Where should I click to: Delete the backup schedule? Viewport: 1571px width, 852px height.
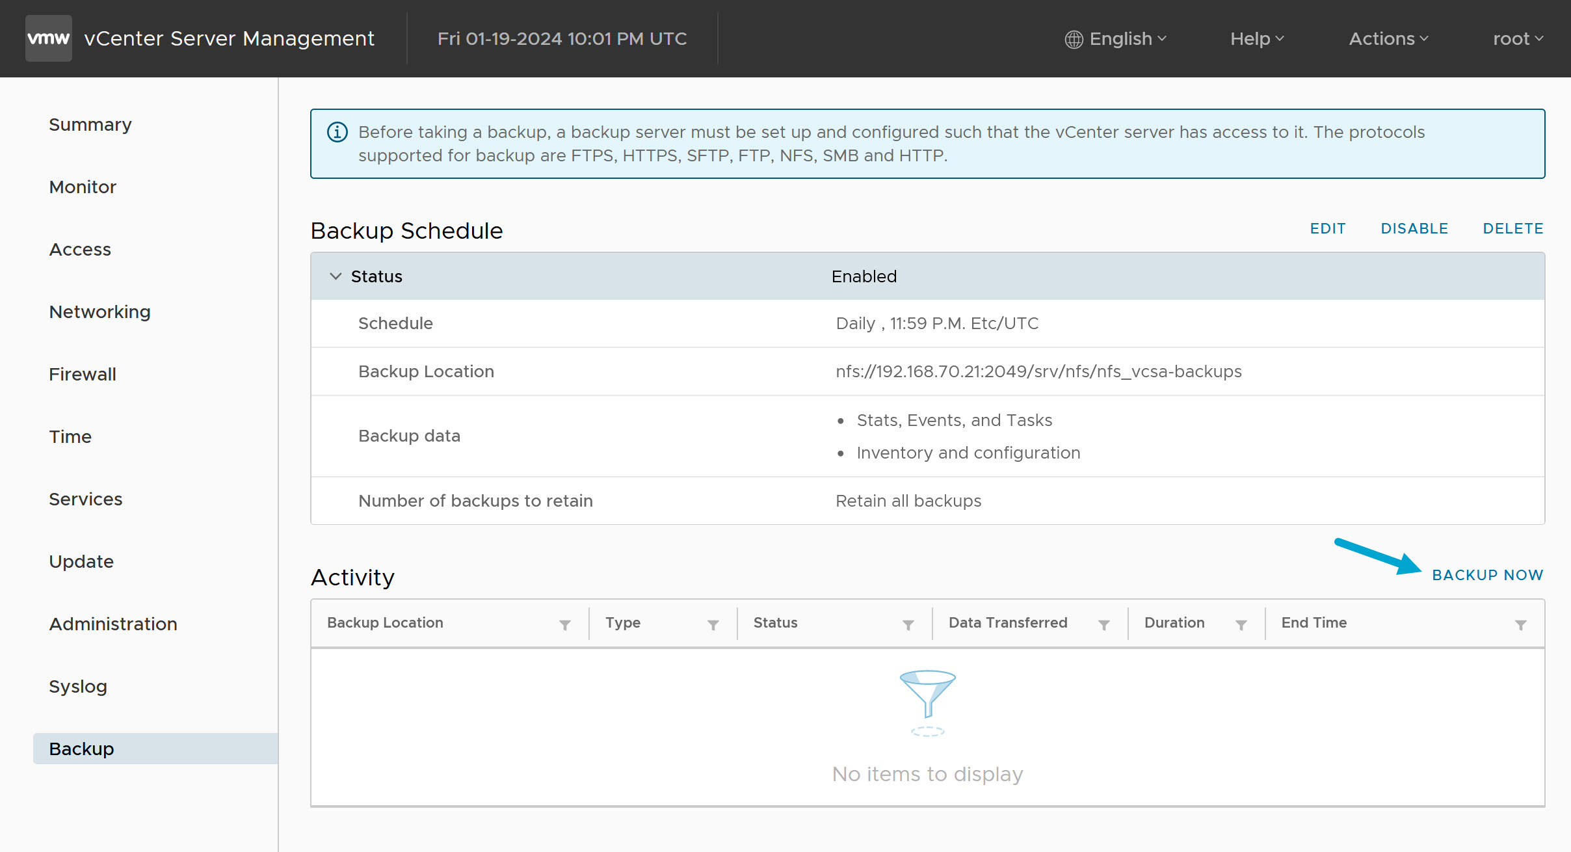[x=1512, y=228]
